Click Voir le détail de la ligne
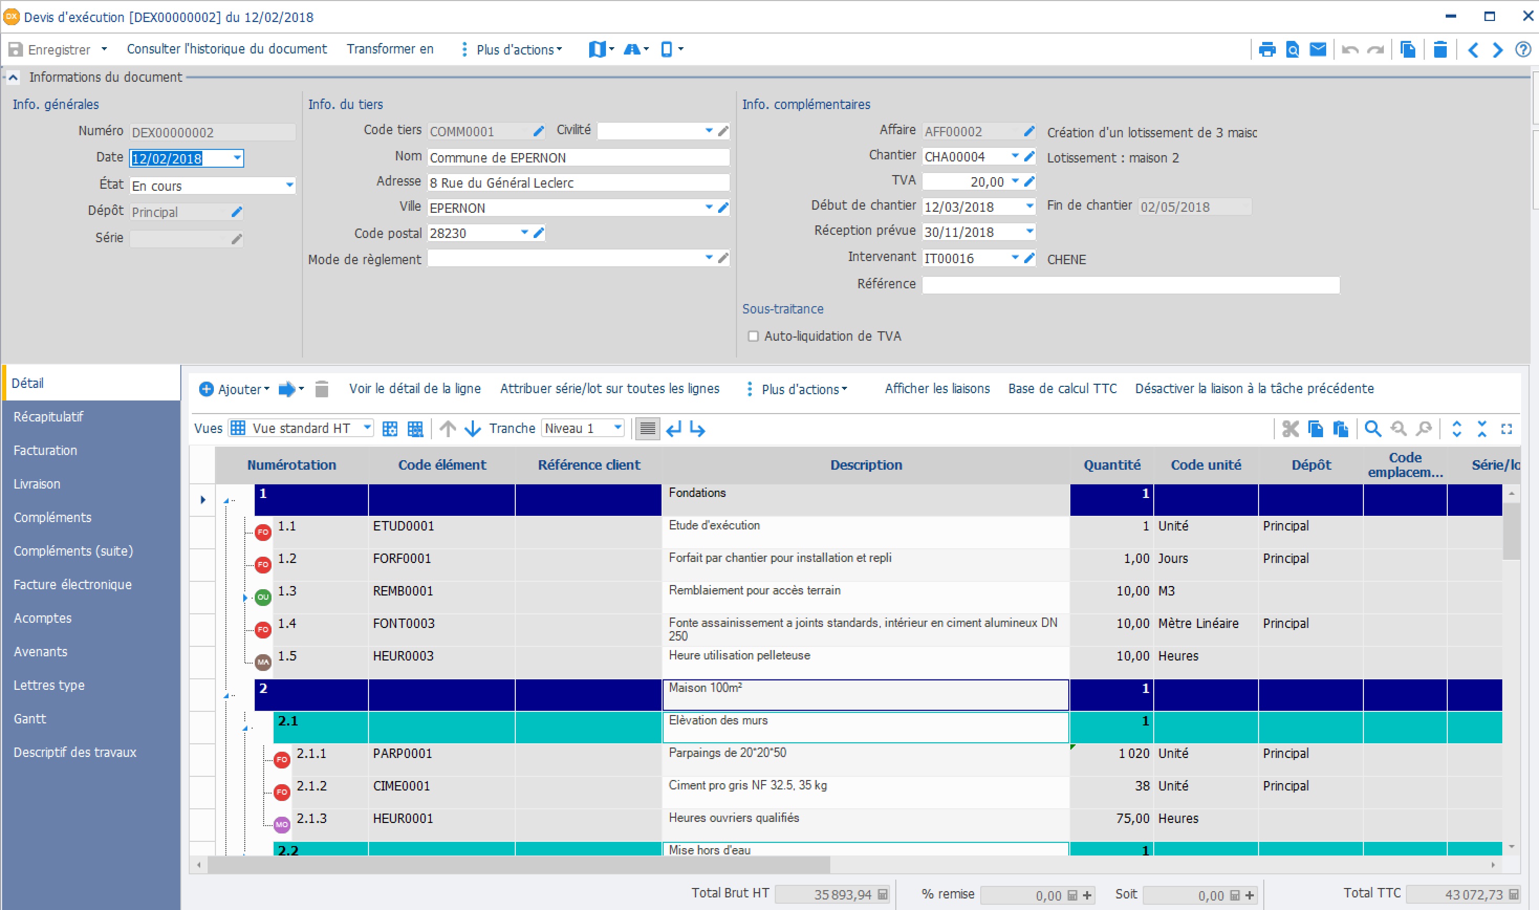 point(415,389)
